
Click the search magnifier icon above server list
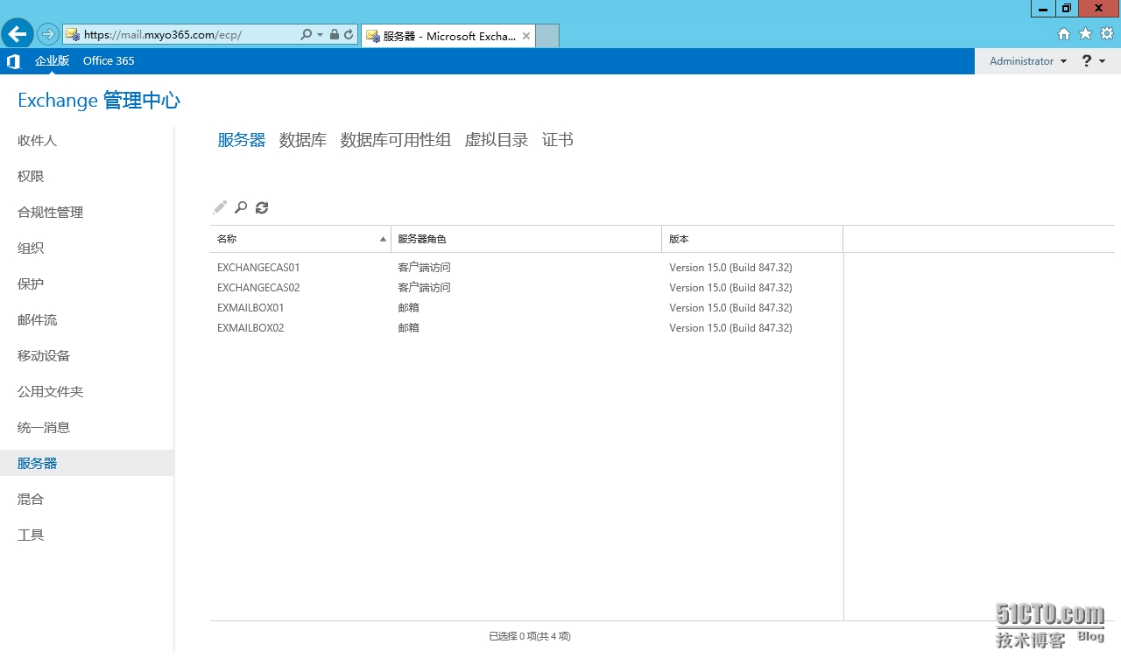tap(241, 207)
